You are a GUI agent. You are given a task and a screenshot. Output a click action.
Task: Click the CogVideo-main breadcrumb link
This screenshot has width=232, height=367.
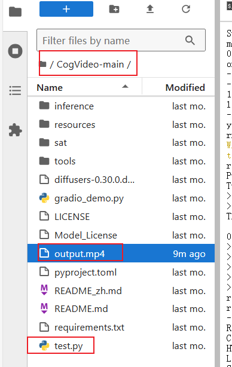point(90,65)
